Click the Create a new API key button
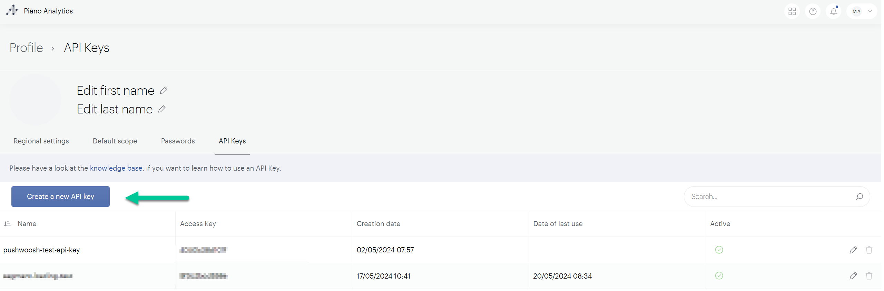The height and width of the screenshot is (291, 884). [x=60, y=196]
